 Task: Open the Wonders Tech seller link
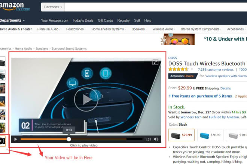191,117
